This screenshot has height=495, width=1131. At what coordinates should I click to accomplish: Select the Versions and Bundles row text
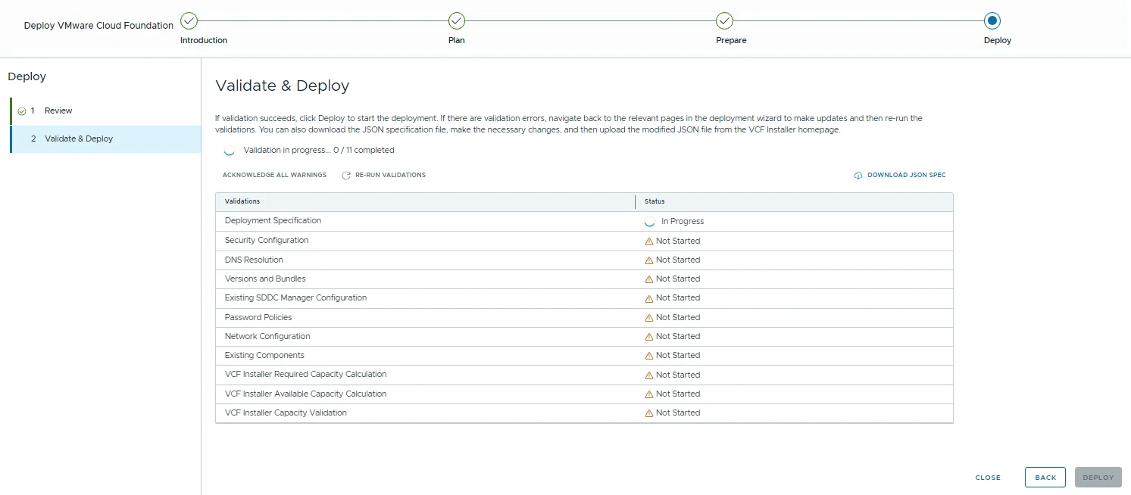point(265,279)
